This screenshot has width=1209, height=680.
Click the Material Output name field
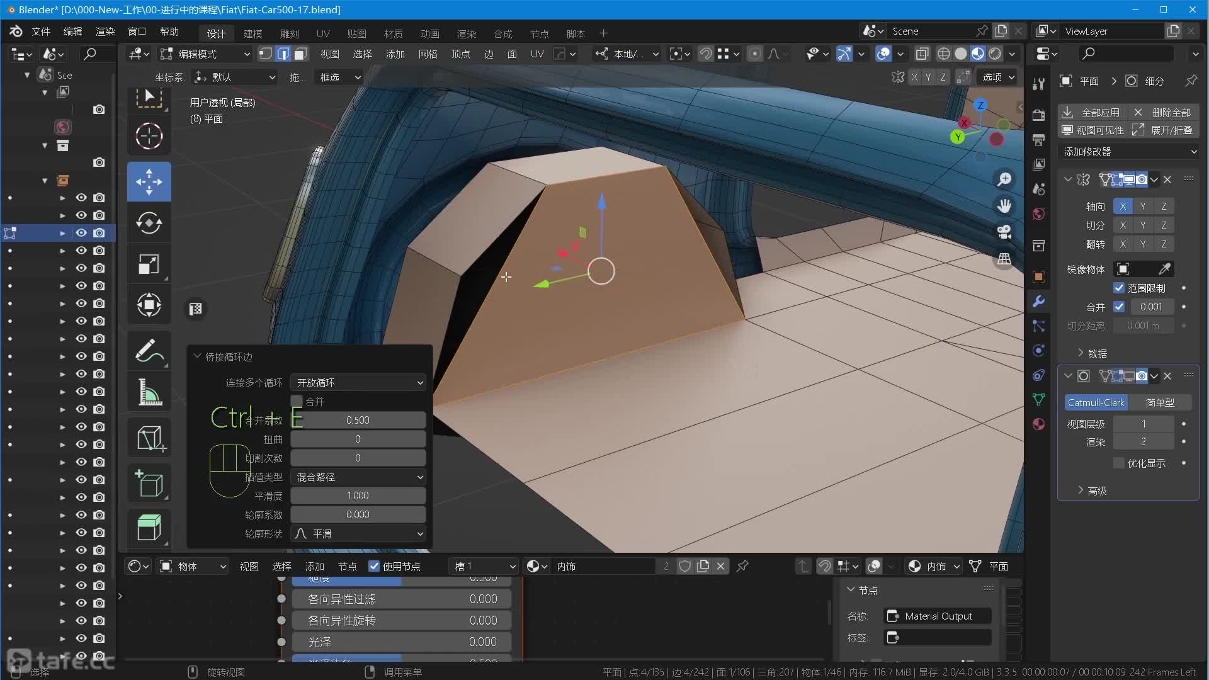(938, 616)
